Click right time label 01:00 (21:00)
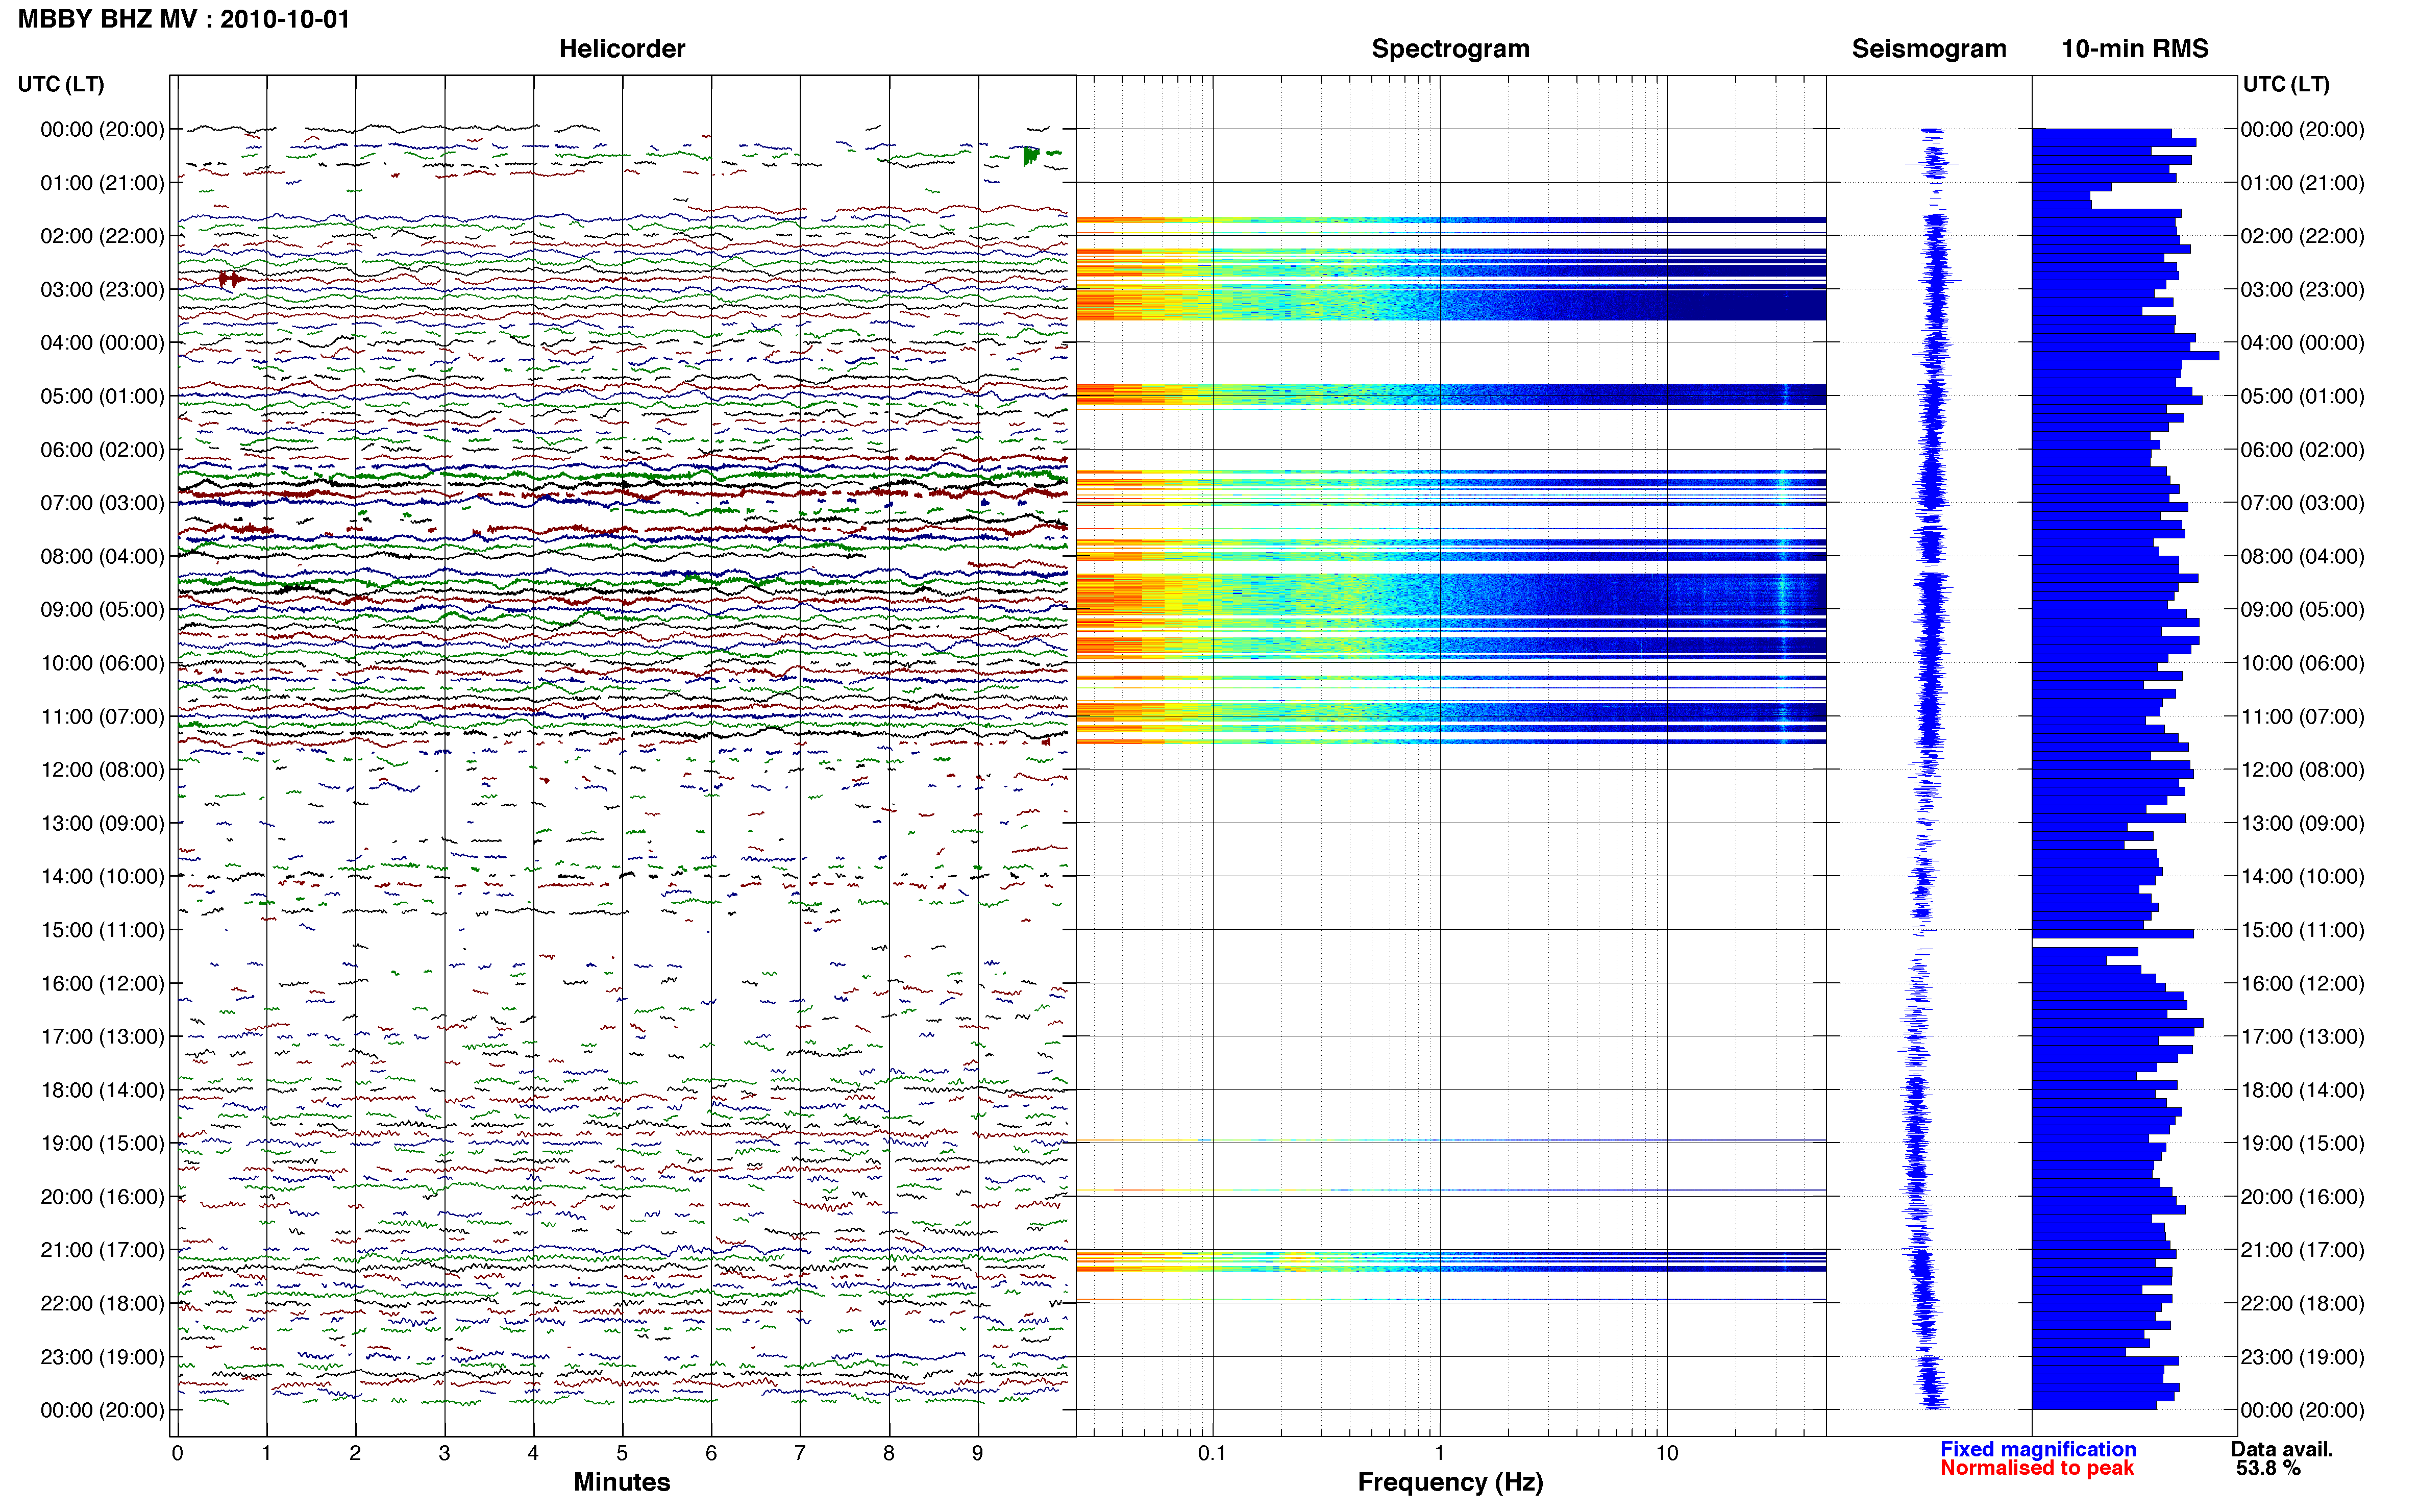This screenshot has height=1512, width=2419. [2302, 183]
